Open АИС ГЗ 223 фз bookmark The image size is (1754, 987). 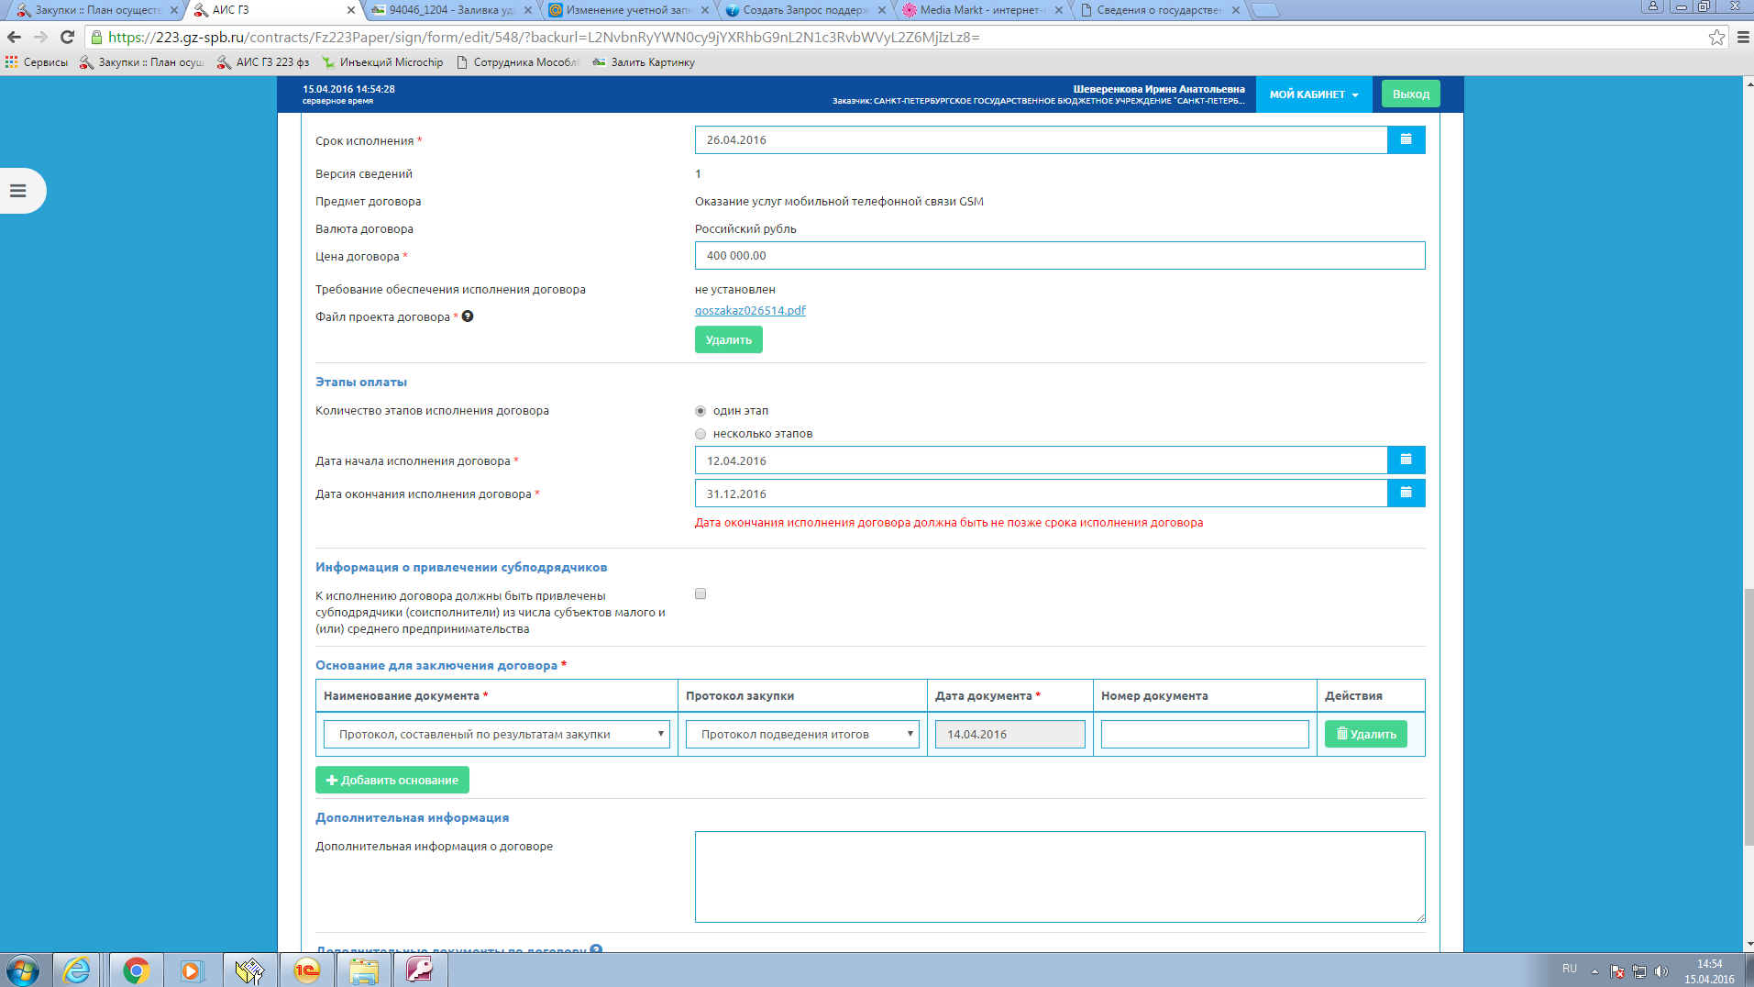point(263,62)
